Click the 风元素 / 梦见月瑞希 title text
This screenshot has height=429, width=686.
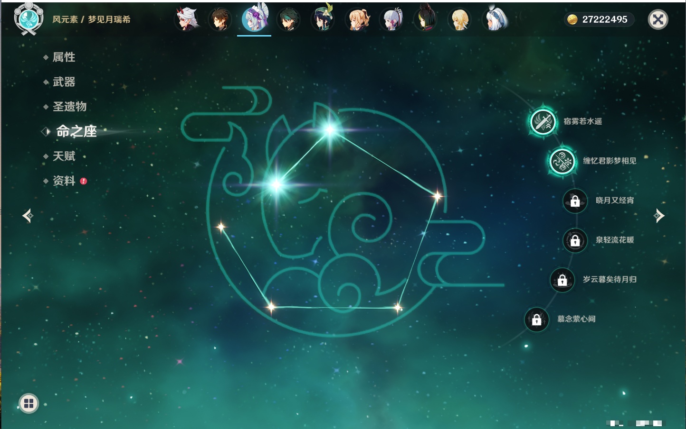point(91,19)
